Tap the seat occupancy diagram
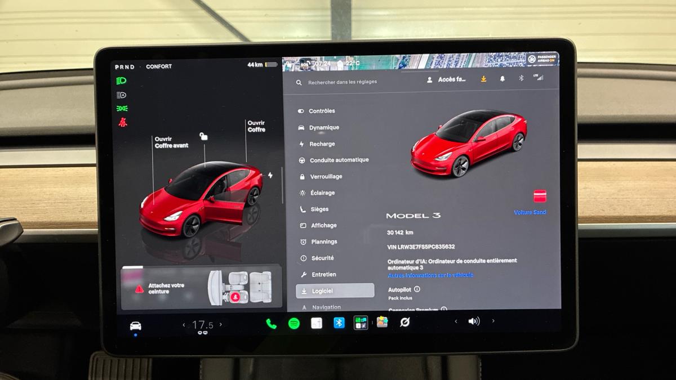676x380 pixels. click(240, 288)
